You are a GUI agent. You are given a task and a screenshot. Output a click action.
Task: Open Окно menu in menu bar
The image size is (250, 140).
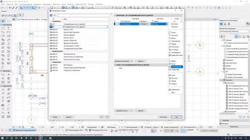click(x=63, y=4)
